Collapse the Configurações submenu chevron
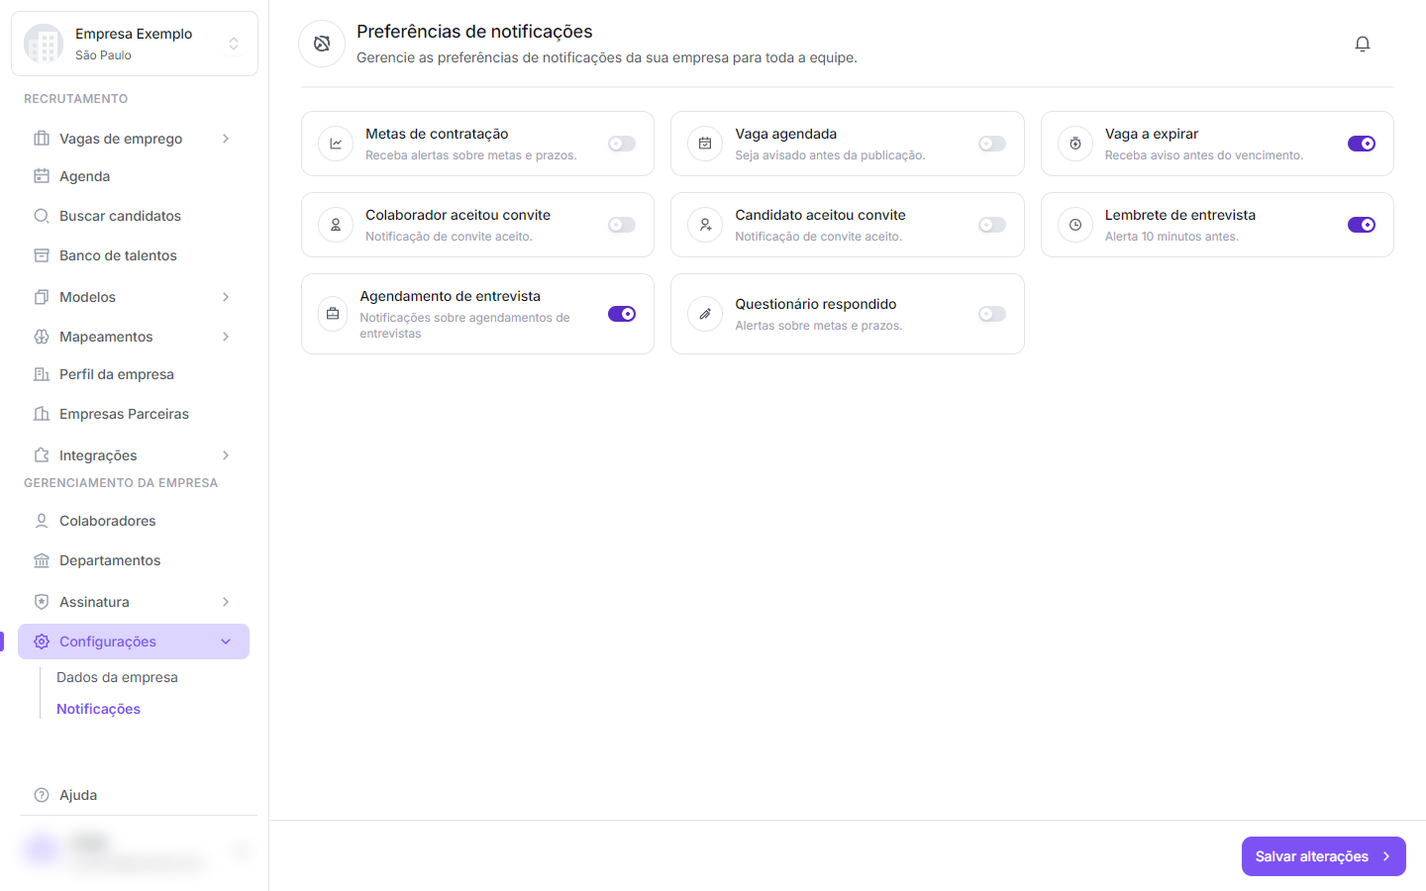Viewport: 1426px width, 891px height. tap(226, 642)
